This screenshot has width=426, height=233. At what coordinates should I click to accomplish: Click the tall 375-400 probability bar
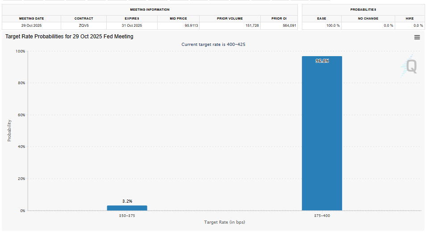[322, 134]
